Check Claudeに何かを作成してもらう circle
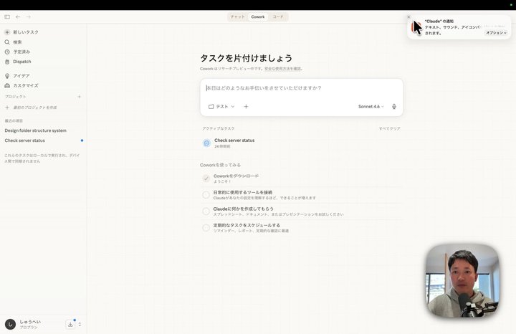This screenshot has width=516, height=334. (x=206, y=211)
